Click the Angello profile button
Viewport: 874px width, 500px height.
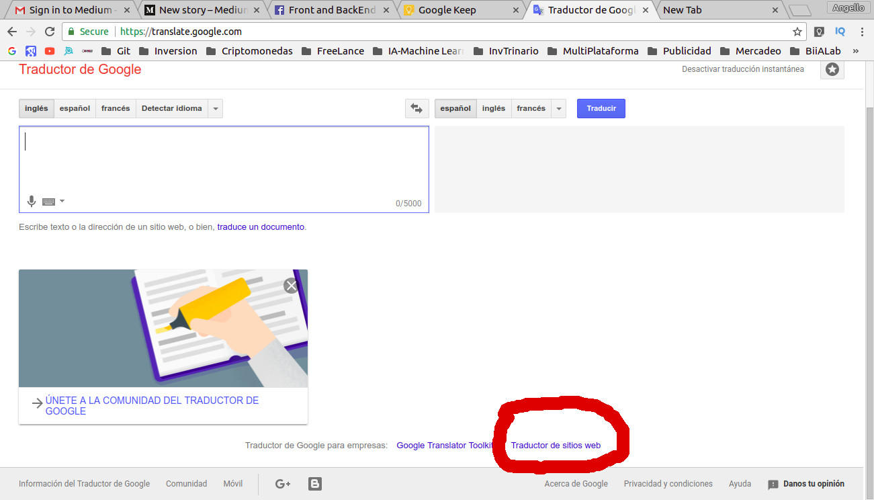[x=848, y=8]
